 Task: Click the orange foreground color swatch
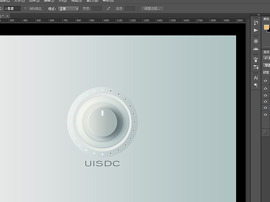266,27
